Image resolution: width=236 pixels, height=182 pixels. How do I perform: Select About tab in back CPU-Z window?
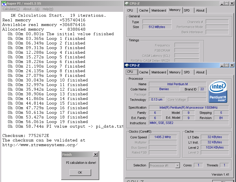(x=200, y=10)
